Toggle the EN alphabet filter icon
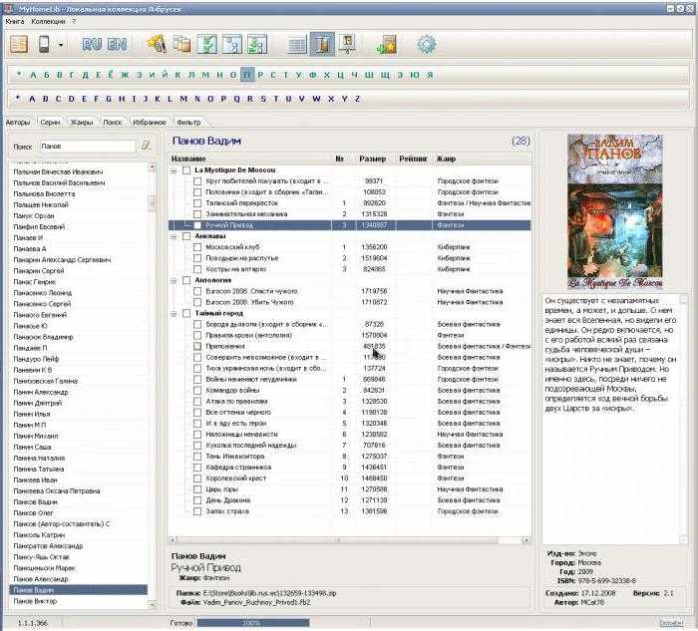The width and height of the screenshot is (698, 631). point(117,44)
